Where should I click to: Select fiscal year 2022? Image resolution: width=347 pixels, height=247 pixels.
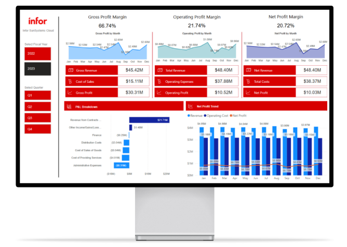point(37,53)
